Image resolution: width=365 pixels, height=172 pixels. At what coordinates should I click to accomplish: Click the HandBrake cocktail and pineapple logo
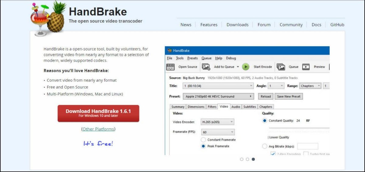coord(48,19)
